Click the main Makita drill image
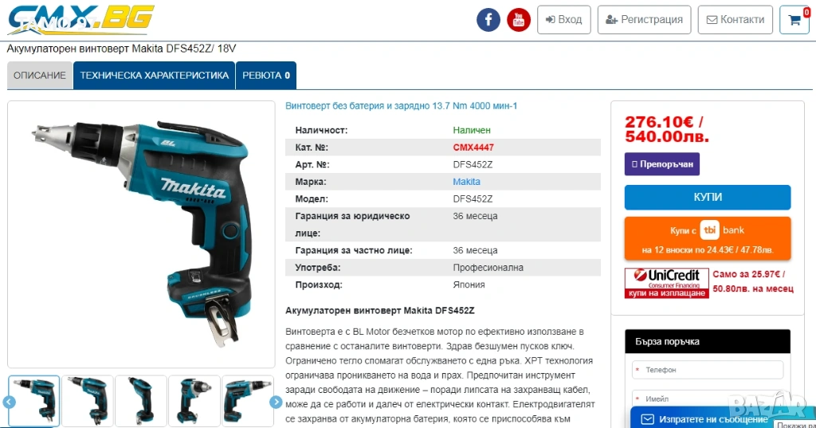 [x=141, y=234]
